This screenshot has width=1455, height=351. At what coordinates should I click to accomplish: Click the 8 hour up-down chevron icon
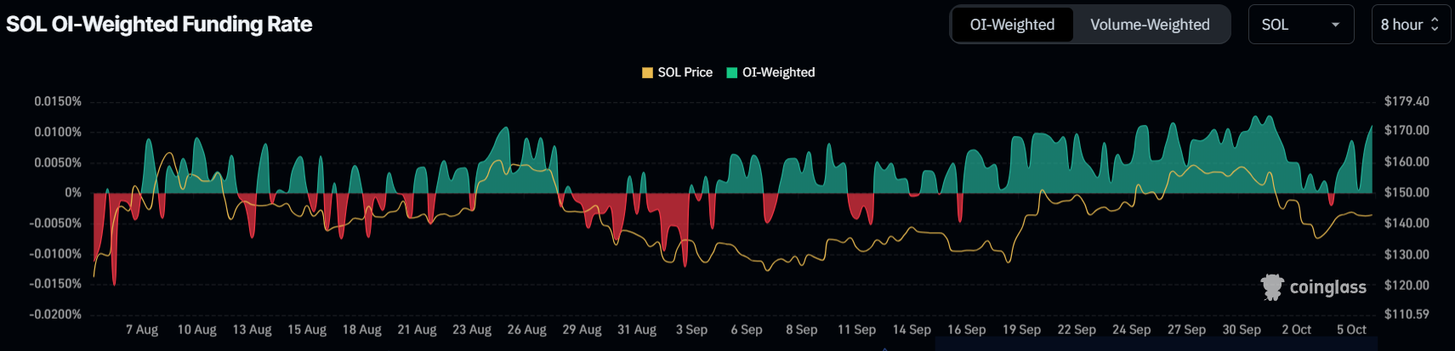click(1435, 25)
